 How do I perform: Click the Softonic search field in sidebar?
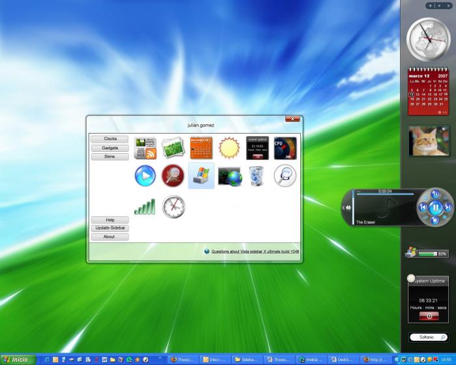428,338
